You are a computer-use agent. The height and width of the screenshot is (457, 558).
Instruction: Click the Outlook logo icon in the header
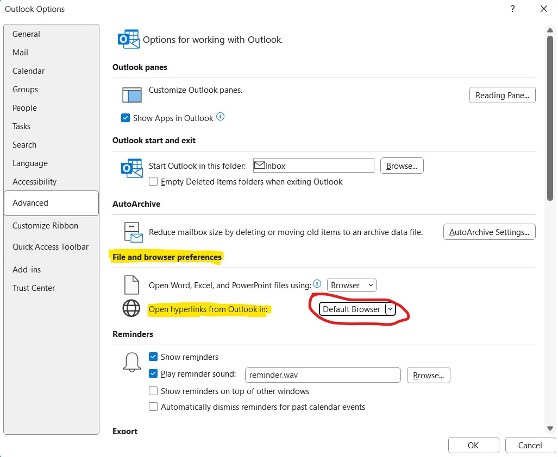pyautogui.click(x=128, y=40)
